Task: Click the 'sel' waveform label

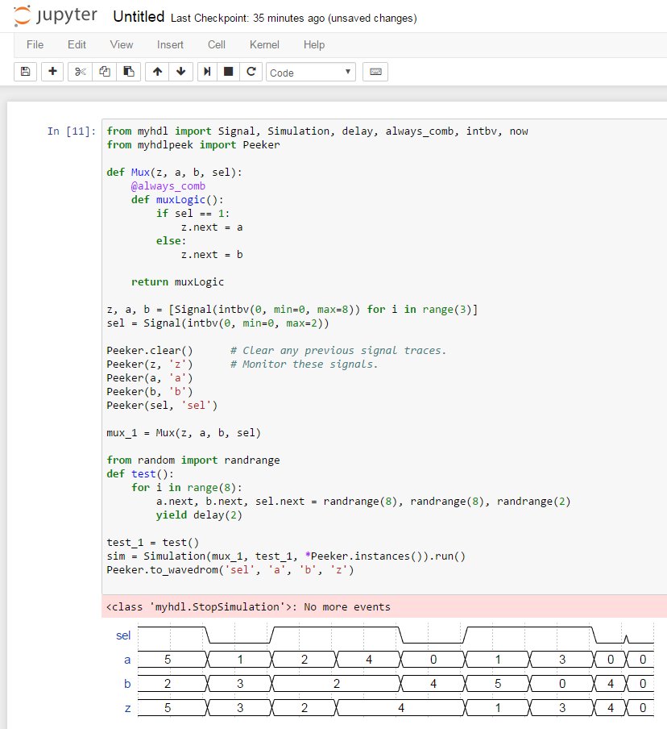Action: (x=123, y=635)
